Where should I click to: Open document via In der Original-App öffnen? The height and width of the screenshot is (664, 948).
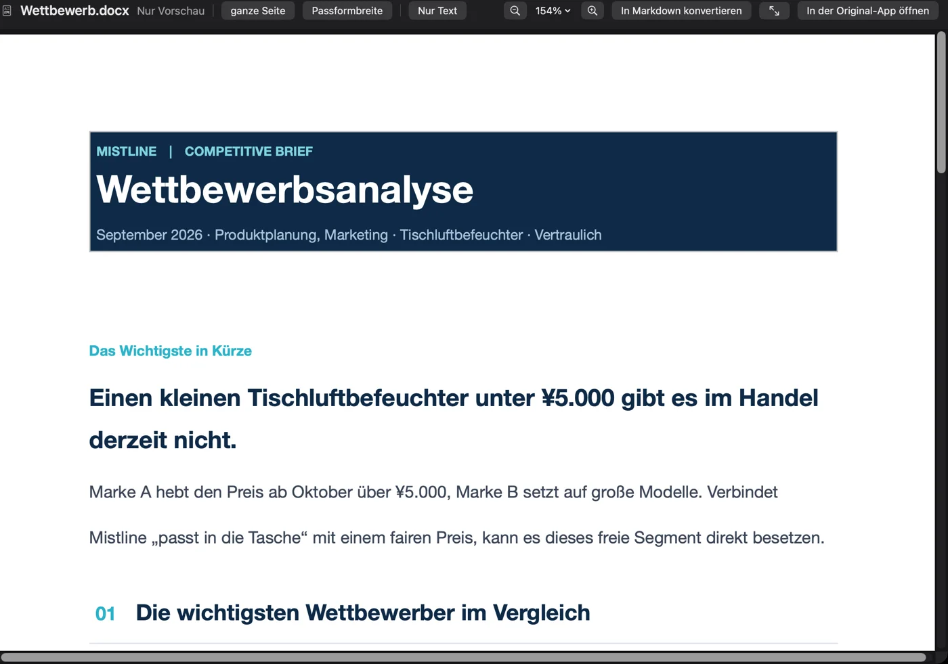pyautogui.click(x=867, y=11)
